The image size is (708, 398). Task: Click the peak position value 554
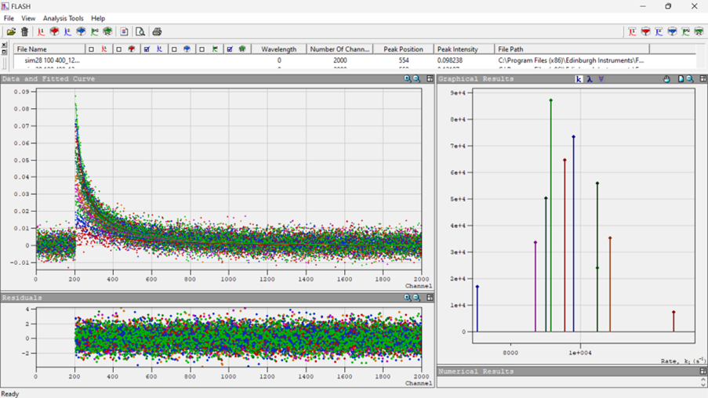[x=404, y=60]
